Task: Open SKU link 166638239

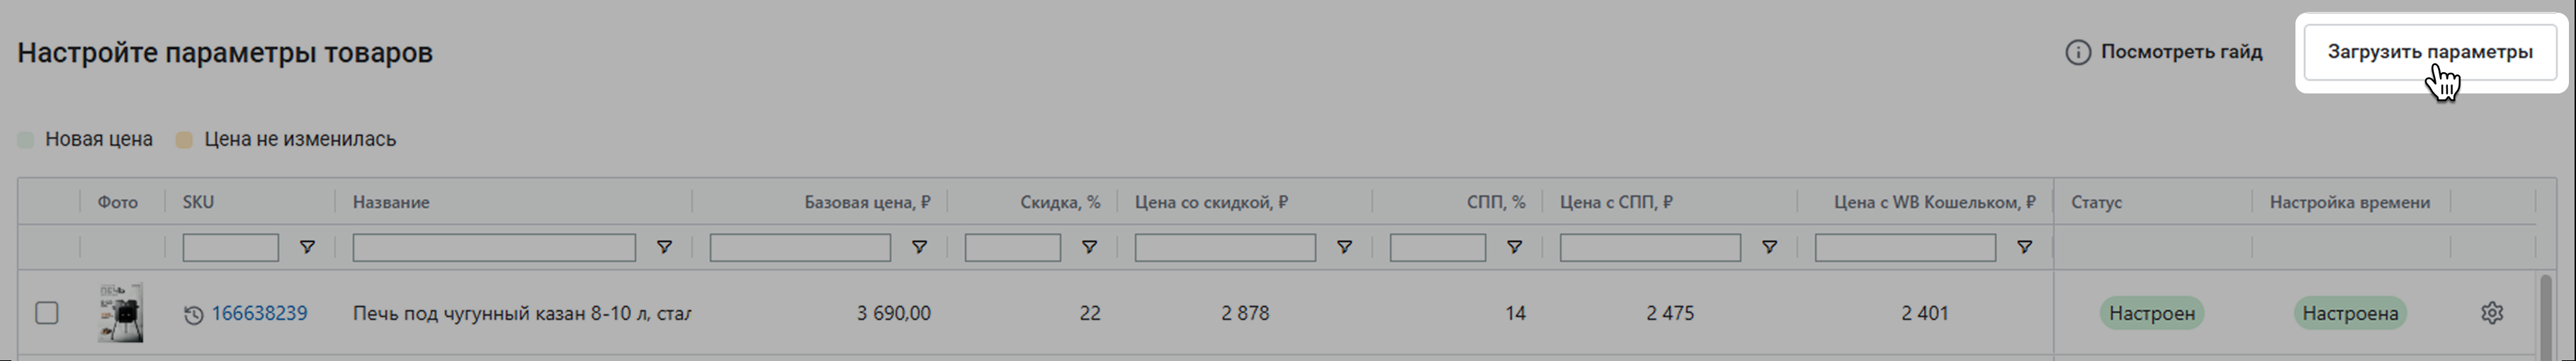Action: point(259,313)
